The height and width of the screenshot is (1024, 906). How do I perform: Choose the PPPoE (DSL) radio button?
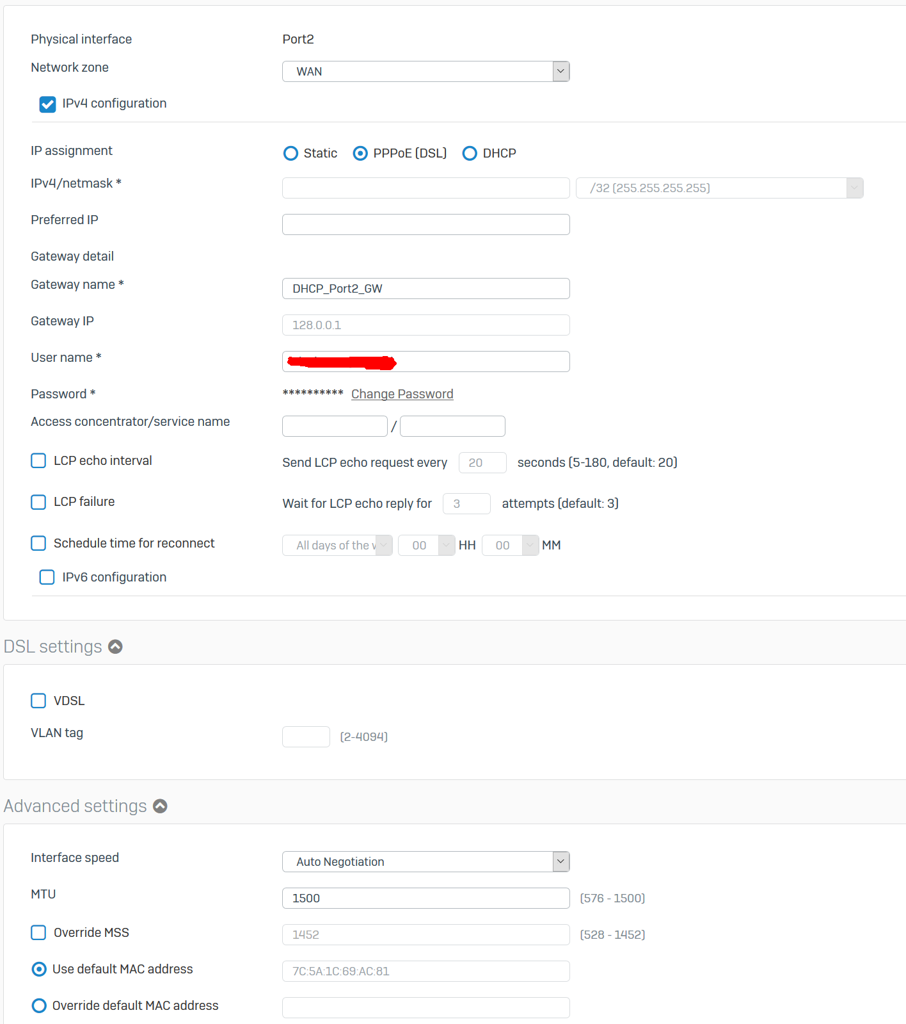click(x=360, y=154)
